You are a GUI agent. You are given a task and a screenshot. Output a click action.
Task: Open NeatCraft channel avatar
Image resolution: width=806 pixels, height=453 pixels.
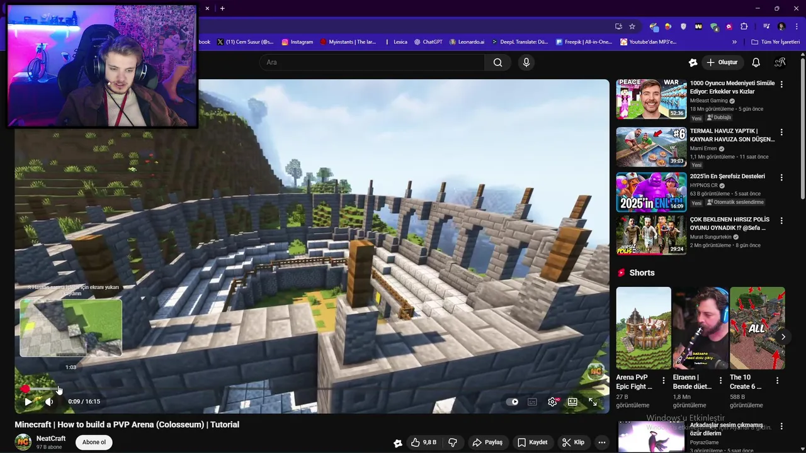coord(23,442)
